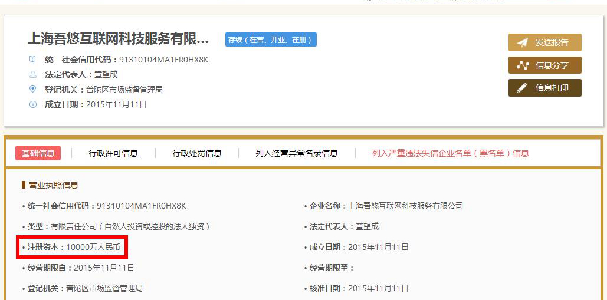Image resolution: width=607 pixels, height=300 pixels.
Task: Open the 行政处罚信息 tab
Action: coord(197,153)
